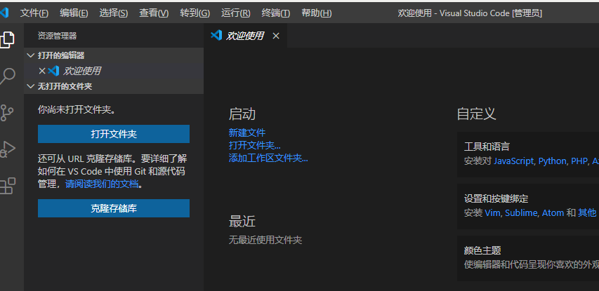Click the 无最近使用文件夹 text
599x291 pixels.
265,240
